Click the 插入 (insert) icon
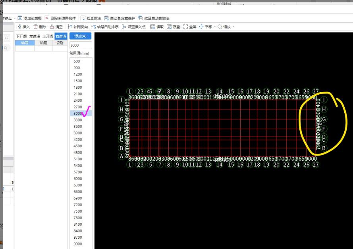 tap(19, 27)
